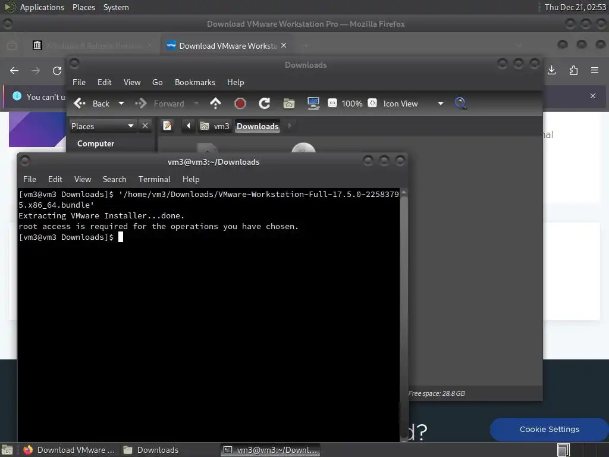Click the red Stop loading icon
The image size is (609, 457).
click(240, 104)
